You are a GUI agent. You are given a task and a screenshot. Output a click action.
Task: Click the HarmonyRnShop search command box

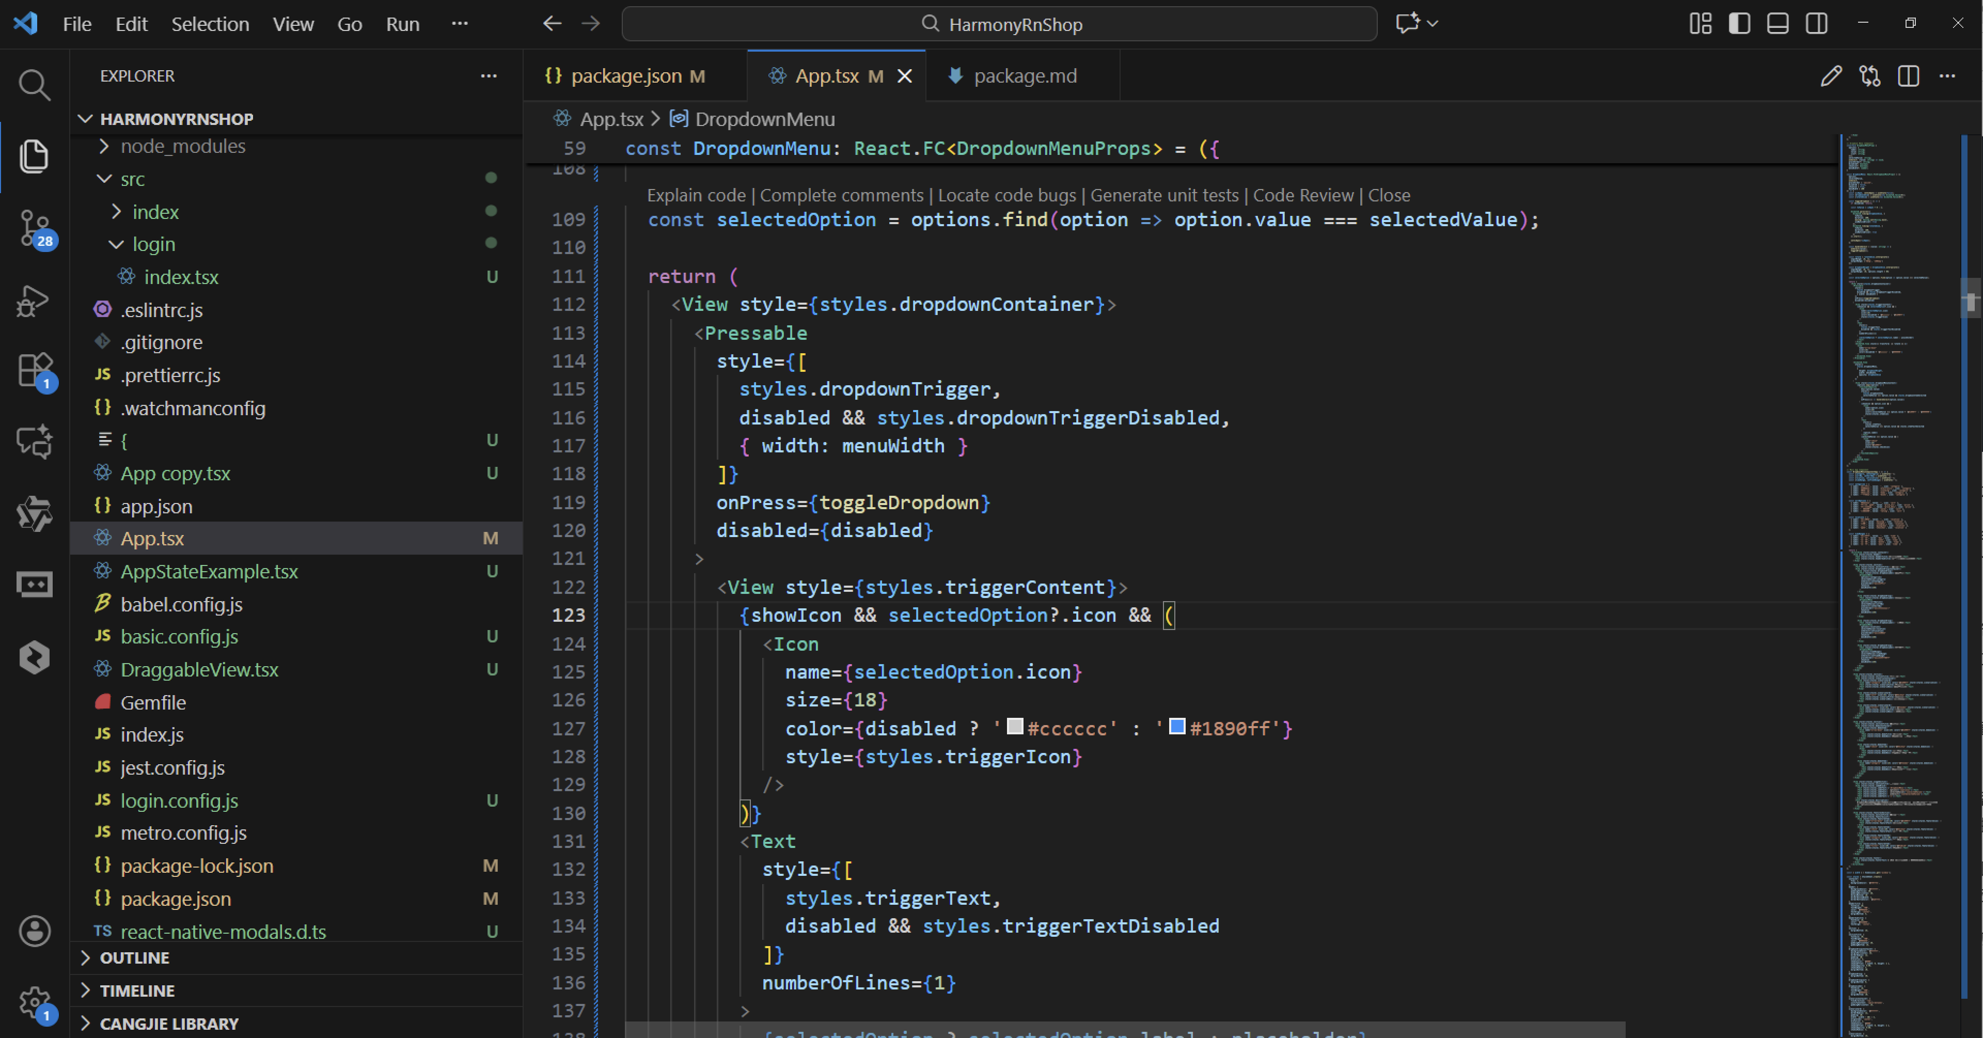click(998, 24)
